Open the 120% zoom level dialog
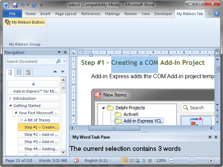This screenshot has height=167, width=223. click(x=161, y=160)
